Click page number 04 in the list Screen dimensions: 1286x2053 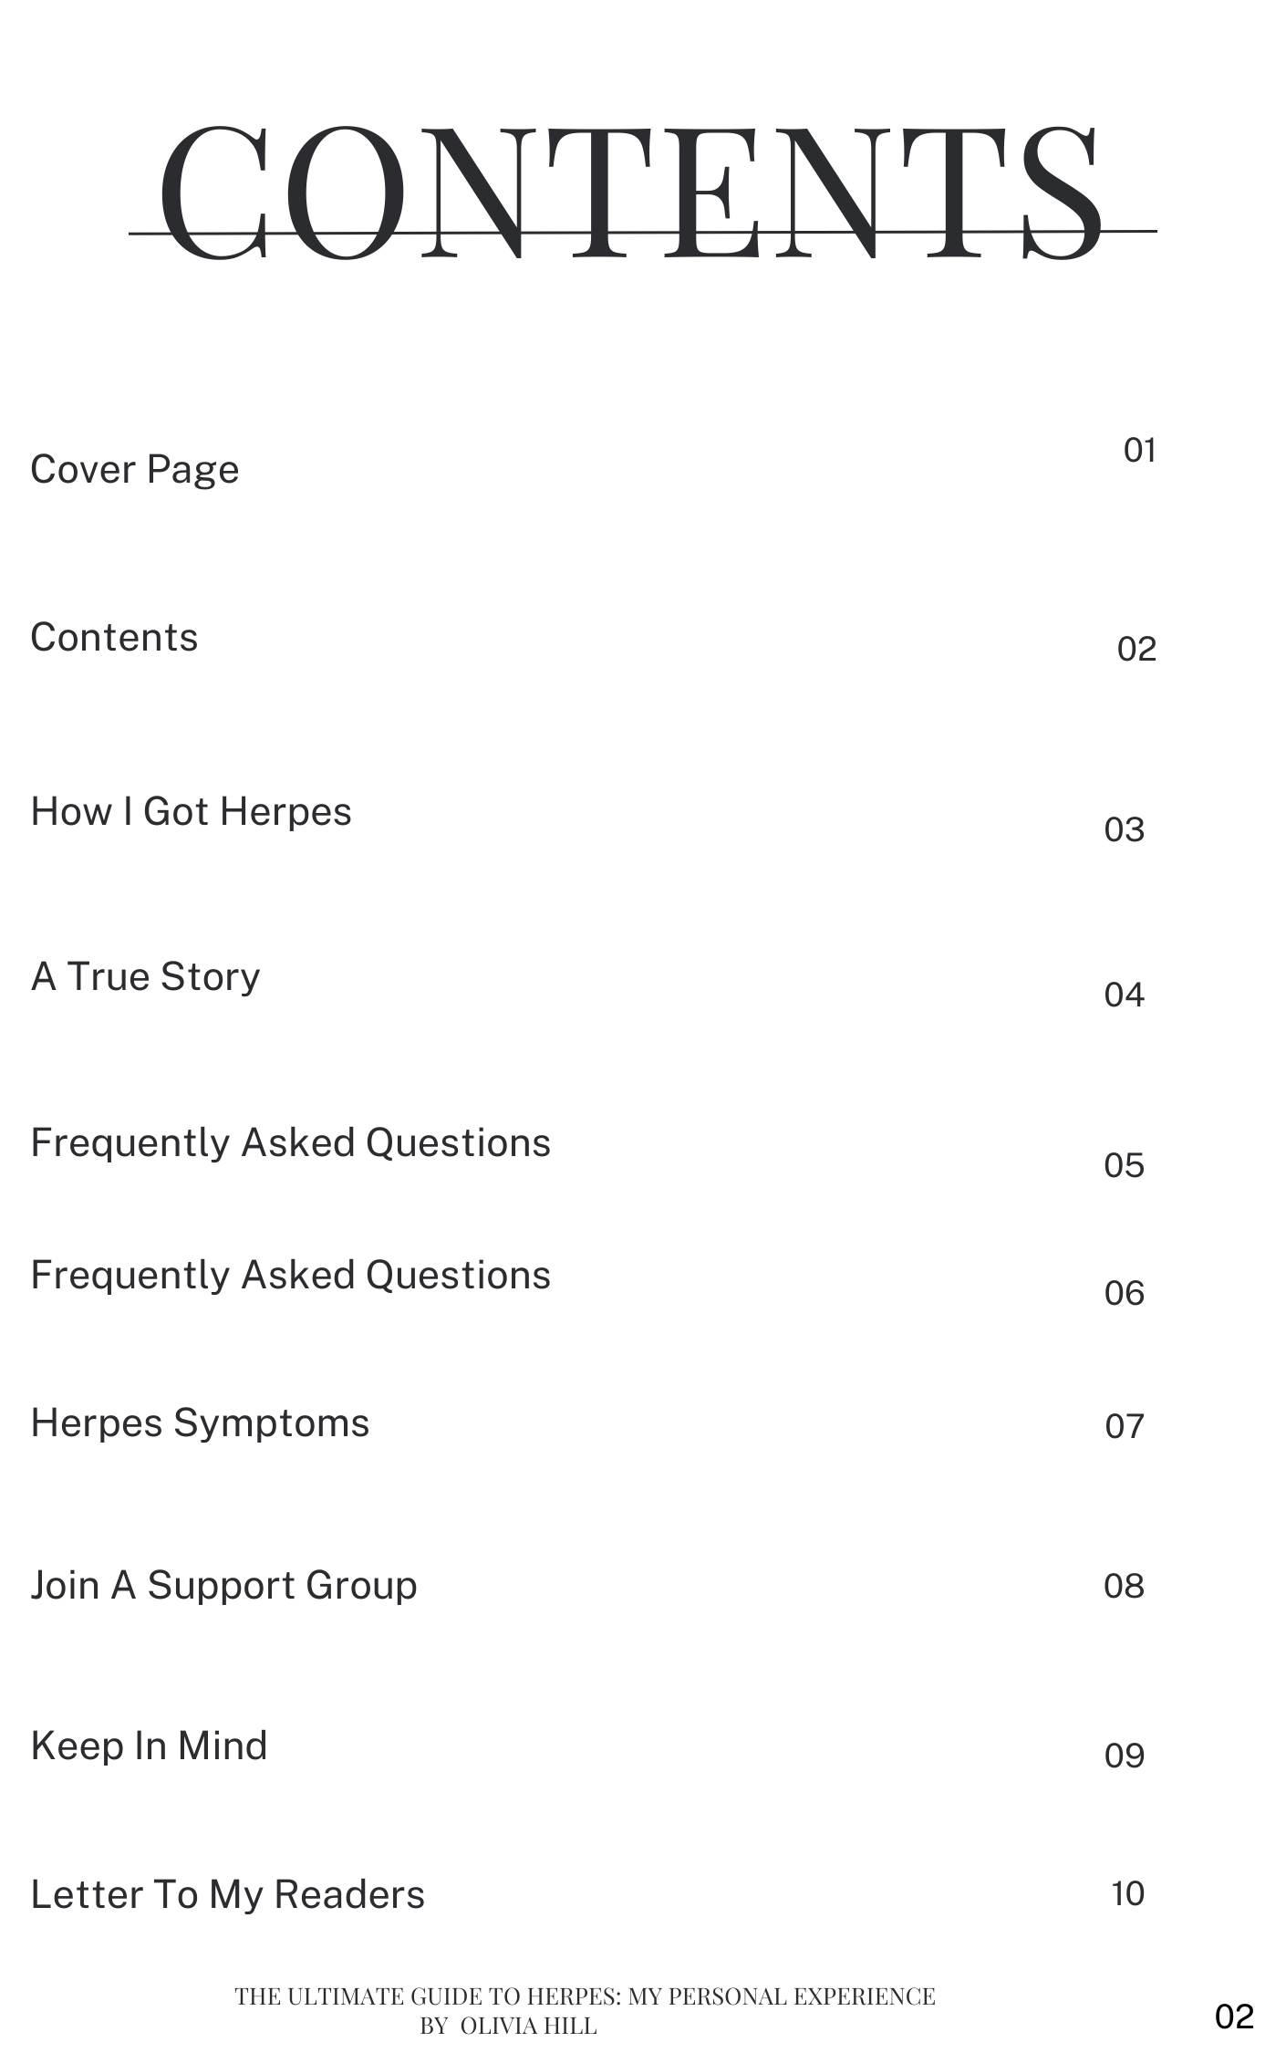1124,995
